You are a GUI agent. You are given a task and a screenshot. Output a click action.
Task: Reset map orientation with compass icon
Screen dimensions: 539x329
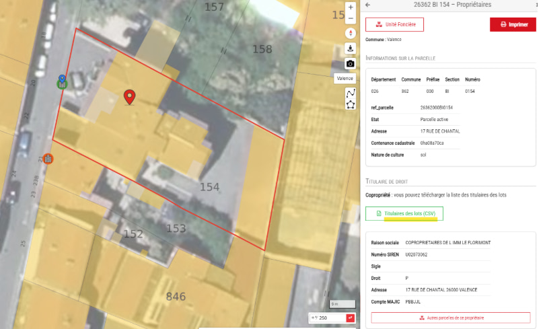point(351,33)
